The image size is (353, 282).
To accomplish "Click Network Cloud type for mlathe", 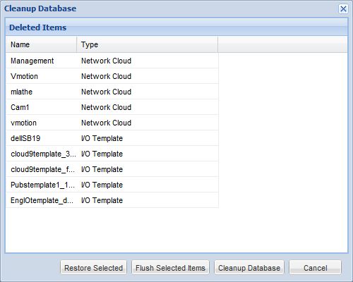I will click(106, 92).
